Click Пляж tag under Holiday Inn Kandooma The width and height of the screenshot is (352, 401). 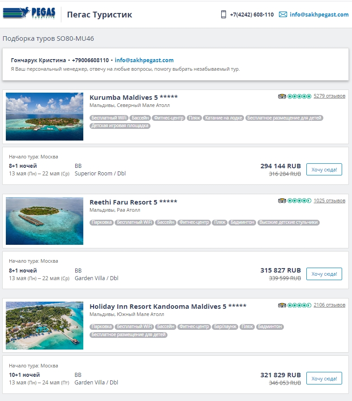click(x=247, y=327)
